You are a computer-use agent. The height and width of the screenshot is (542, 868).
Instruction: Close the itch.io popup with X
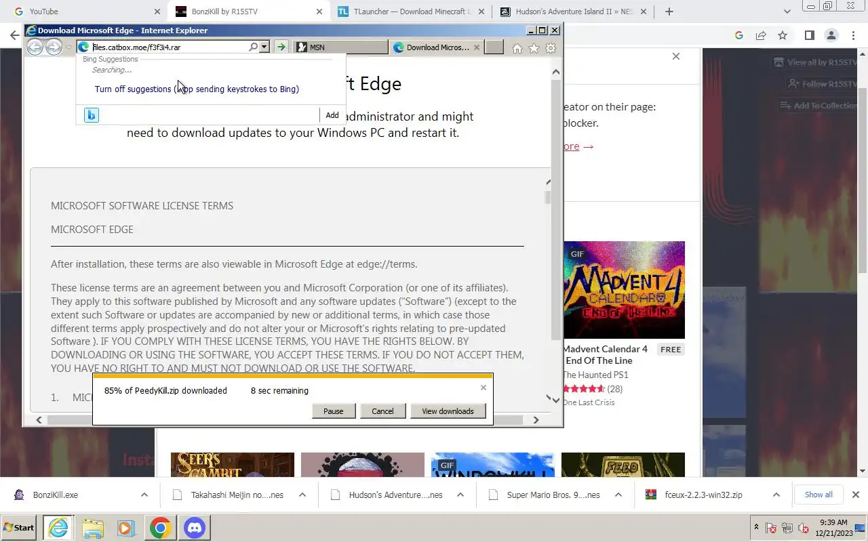pos(676,56)
